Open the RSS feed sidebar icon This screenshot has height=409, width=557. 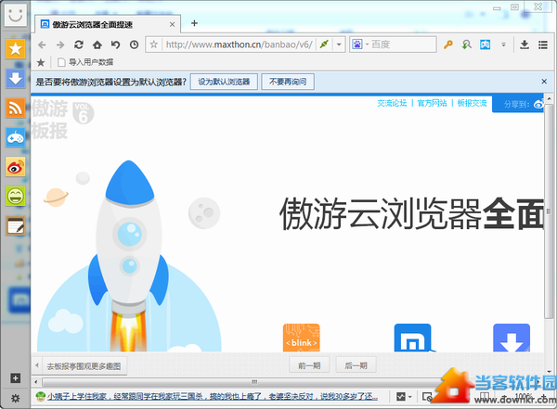pyautogui.click(x=15, y=108)
